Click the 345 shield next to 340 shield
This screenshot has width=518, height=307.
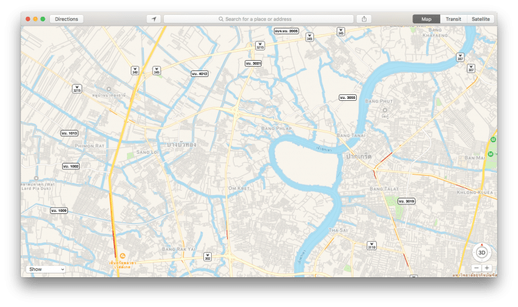coord(156,70)
